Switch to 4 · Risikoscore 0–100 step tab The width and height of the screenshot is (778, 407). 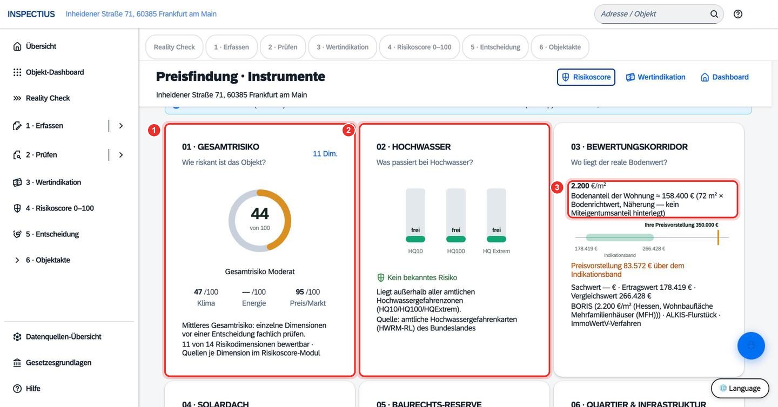point(419,47)
